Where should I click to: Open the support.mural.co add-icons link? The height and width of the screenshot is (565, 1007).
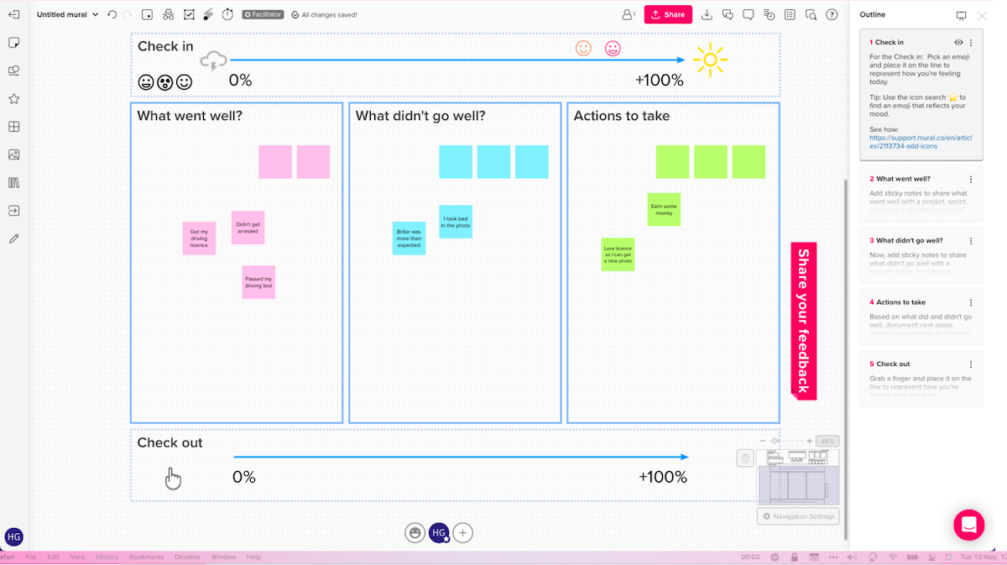tap(920, 141)
